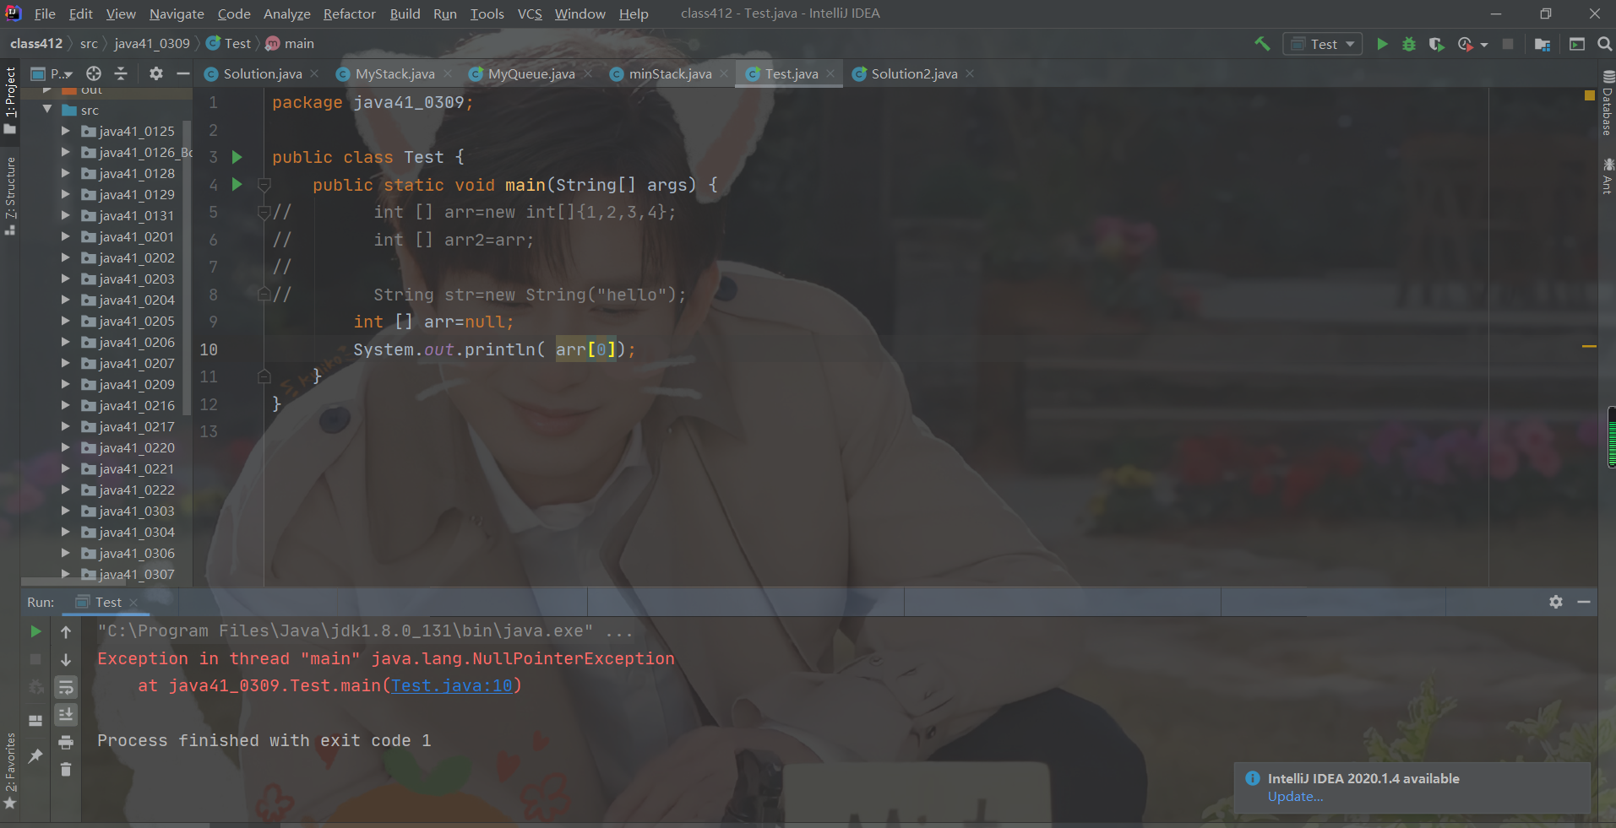1616x828 pixels.
Task: Click the Profiler run icon
Action: [1466, 44]
